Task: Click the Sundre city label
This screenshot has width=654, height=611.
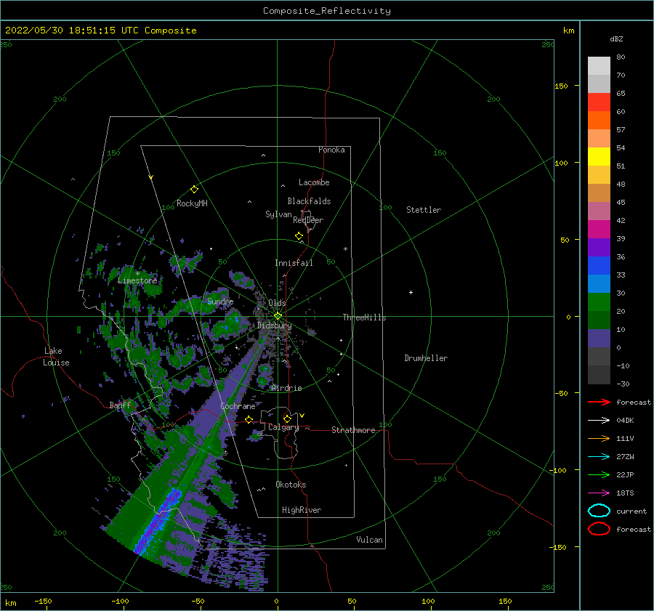Action: pos(220,302)
